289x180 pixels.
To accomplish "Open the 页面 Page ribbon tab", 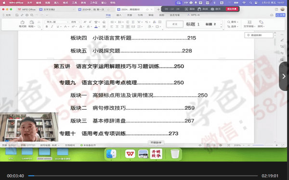I will (x=130, y=15).
